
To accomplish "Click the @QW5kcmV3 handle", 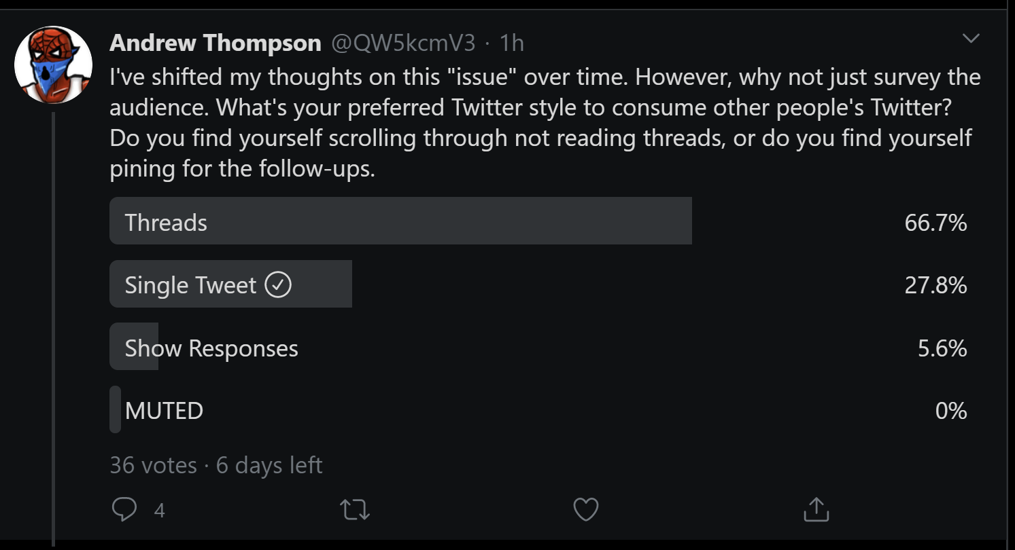I will pos(403,43).
